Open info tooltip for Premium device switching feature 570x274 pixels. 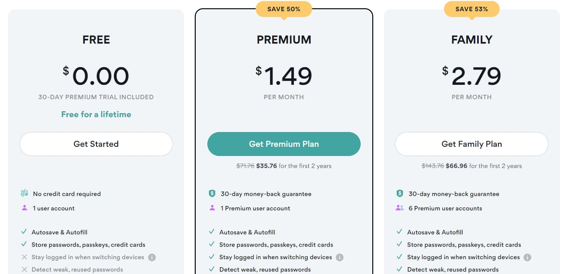pos(339,258)
